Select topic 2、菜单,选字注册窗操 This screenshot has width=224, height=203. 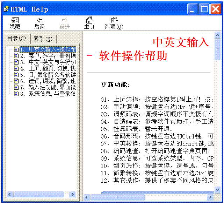48,56
